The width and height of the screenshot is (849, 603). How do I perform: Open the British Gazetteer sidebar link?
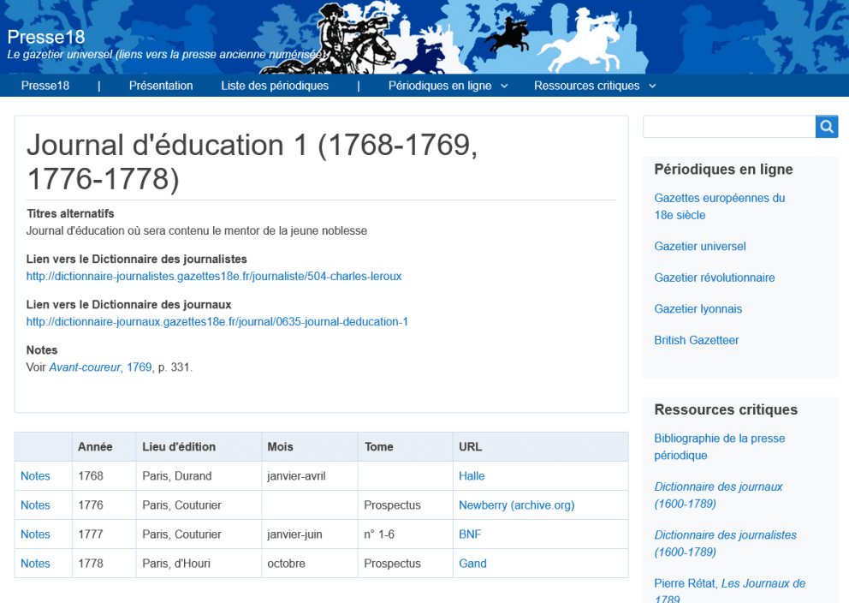click(x=697, y=340)
